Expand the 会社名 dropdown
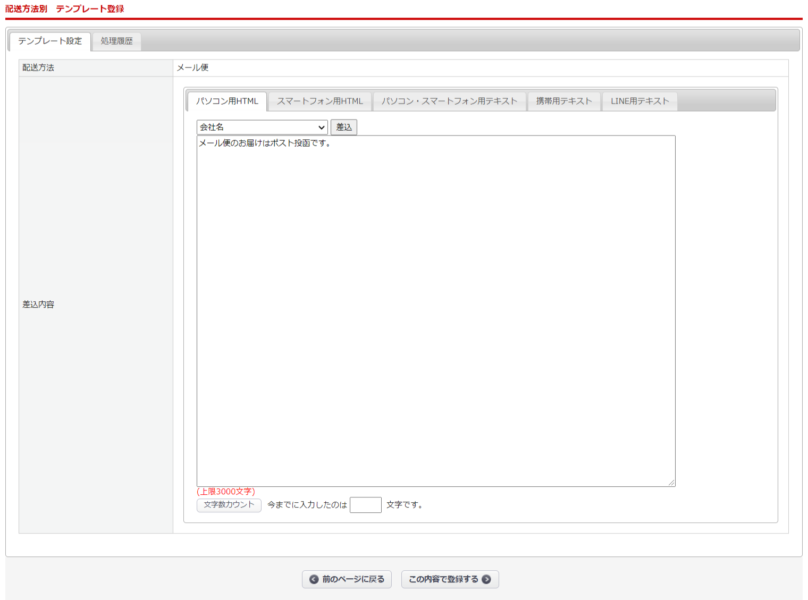The image size is (808, 600). (x=262, y=128)
